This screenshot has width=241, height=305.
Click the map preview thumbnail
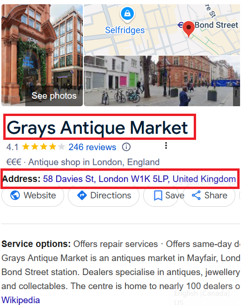point(162,29)
